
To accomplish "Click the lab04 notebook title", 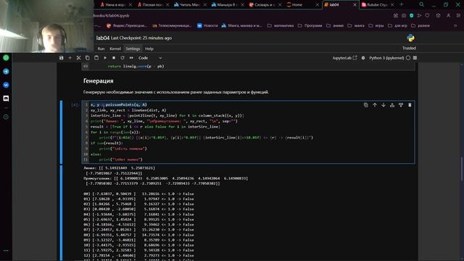I will pyautogui.click(x=103, y=38).
